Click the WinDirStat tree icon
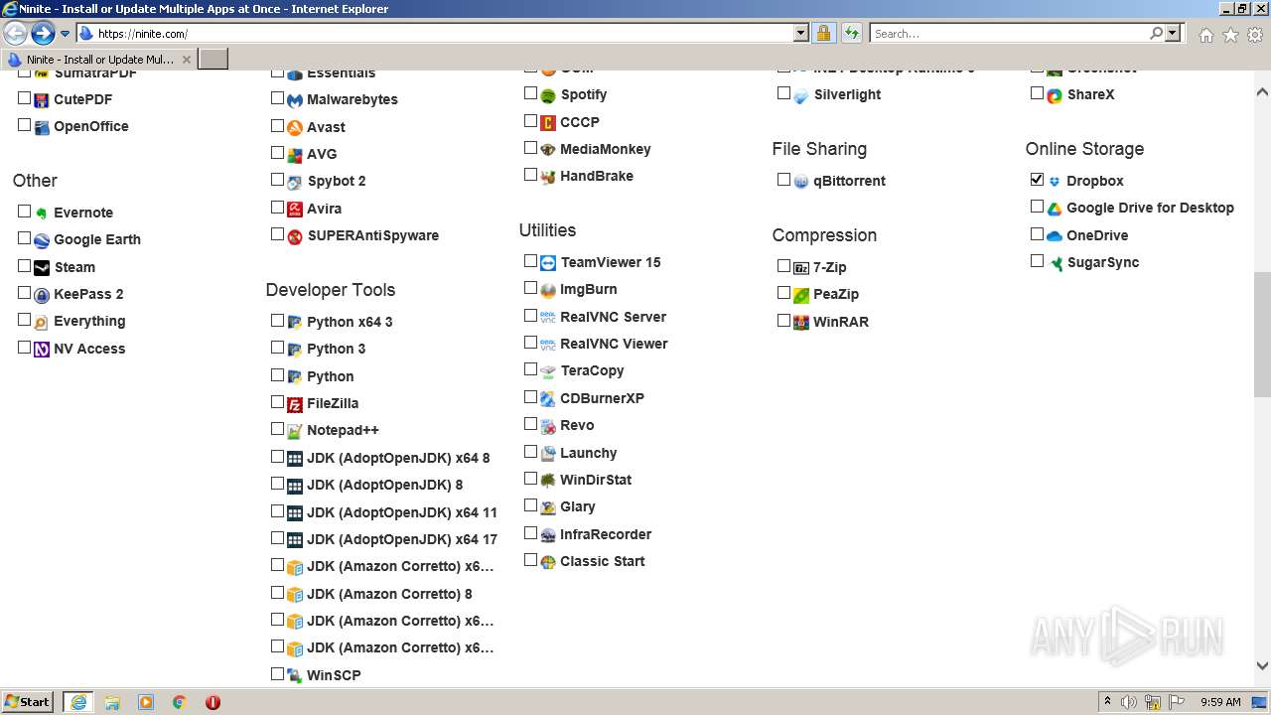Image resolution: width=1271 pixels, height=715 pixels. click(x=548, y=480)
